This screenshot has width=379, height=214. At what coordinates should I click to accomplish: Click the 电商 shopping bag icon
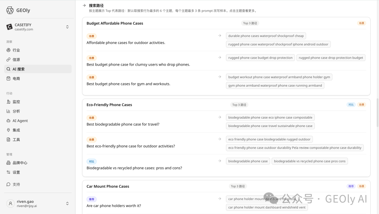pyautogui.click(x=8, y=78)
